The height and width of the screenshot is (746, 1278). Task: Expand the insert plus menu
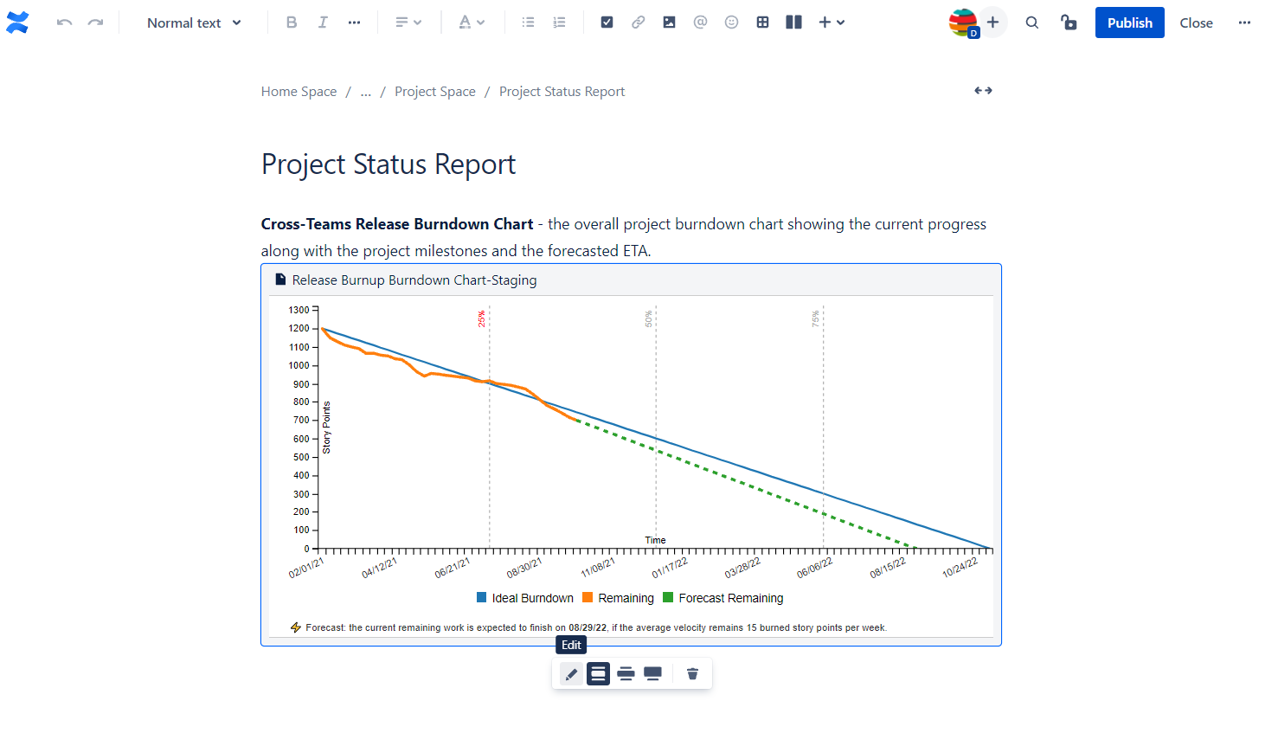click(832, 23)
